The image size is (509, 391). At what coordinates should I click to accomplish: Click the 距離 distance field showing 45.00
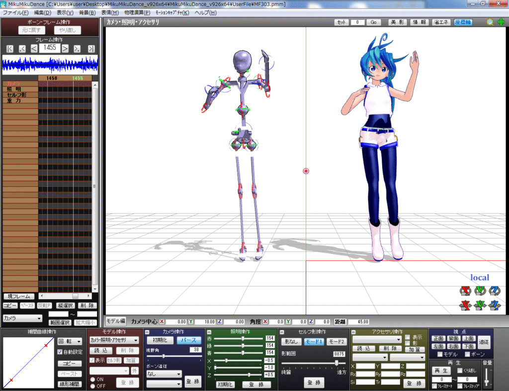(359, 321)
